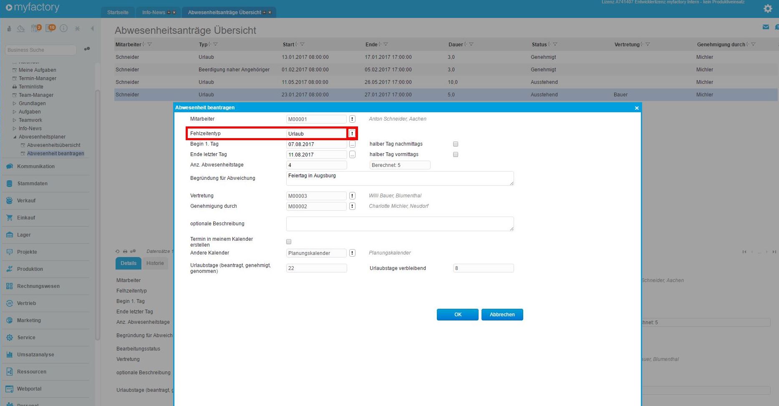779x406 pixels.
Task: Open date picker for Ende letzter Tag
Action: tap(352, 155)
